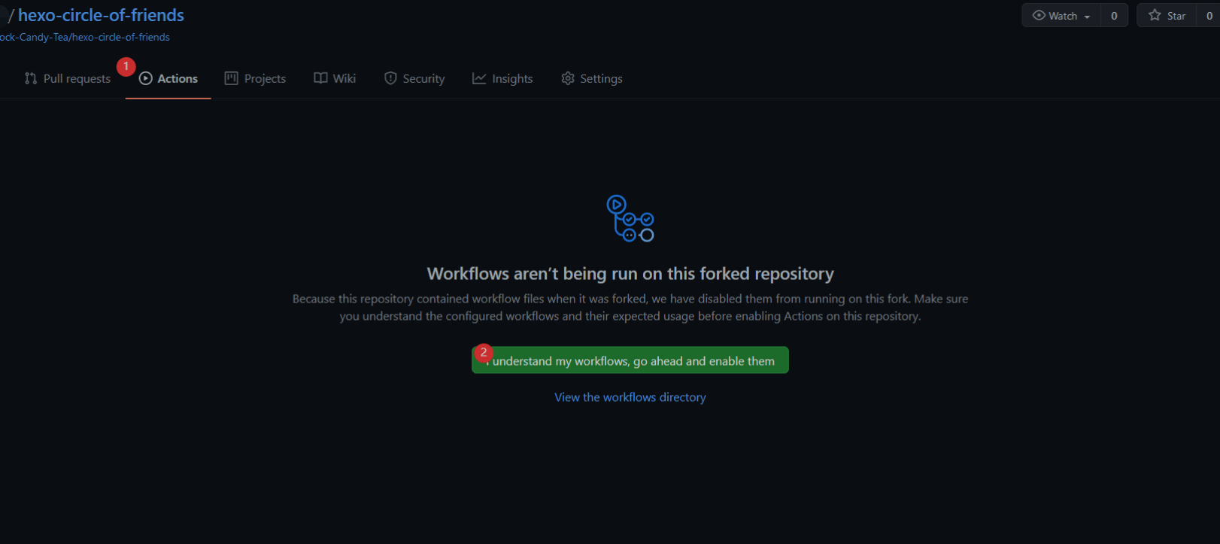Click the Insights graph icon
The width and height of the screenshot is (1220, 544).
click(x=479, y=78)
